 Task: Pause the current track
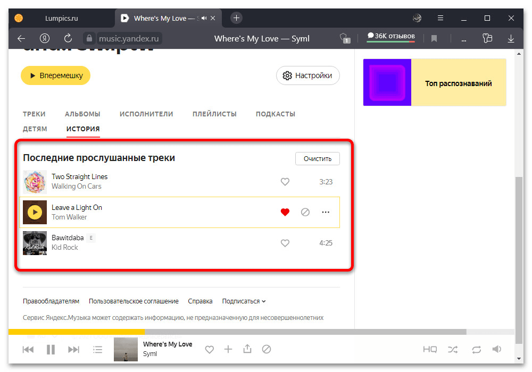tap(51, 349)
